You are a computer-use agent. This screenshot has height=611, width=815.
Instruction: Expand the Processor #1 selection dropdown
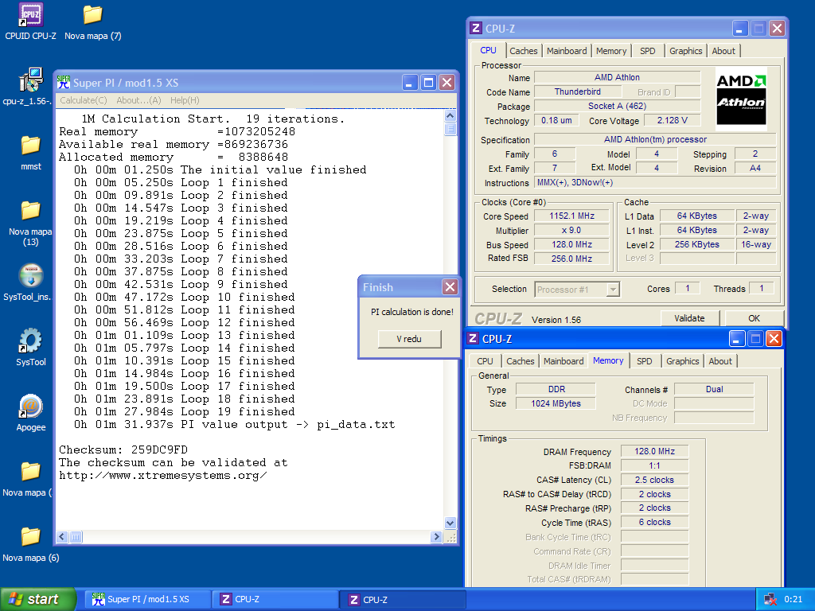[x=614, y=290]
